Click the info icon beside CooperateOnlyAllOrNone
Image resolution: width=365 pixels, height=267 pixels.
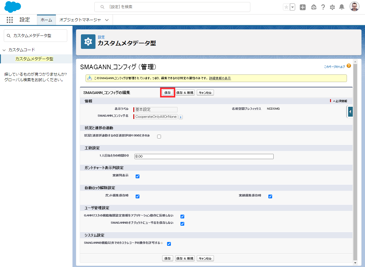point(180,117)
